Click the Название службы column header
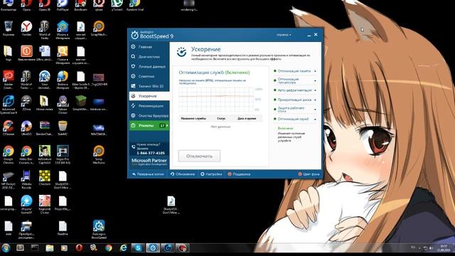 point(193,119)
